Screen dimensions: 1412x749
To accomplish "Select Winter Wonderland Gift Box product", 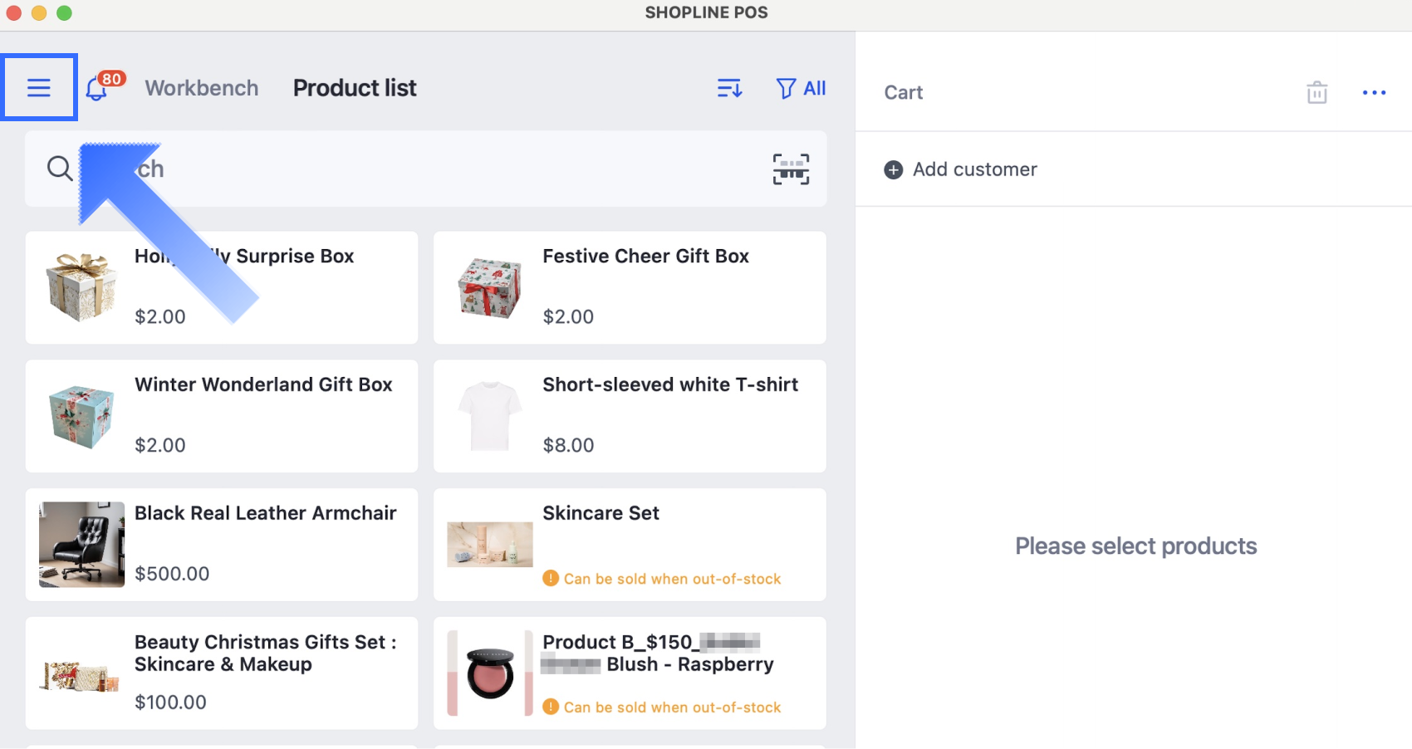I will tap(222, 416).
